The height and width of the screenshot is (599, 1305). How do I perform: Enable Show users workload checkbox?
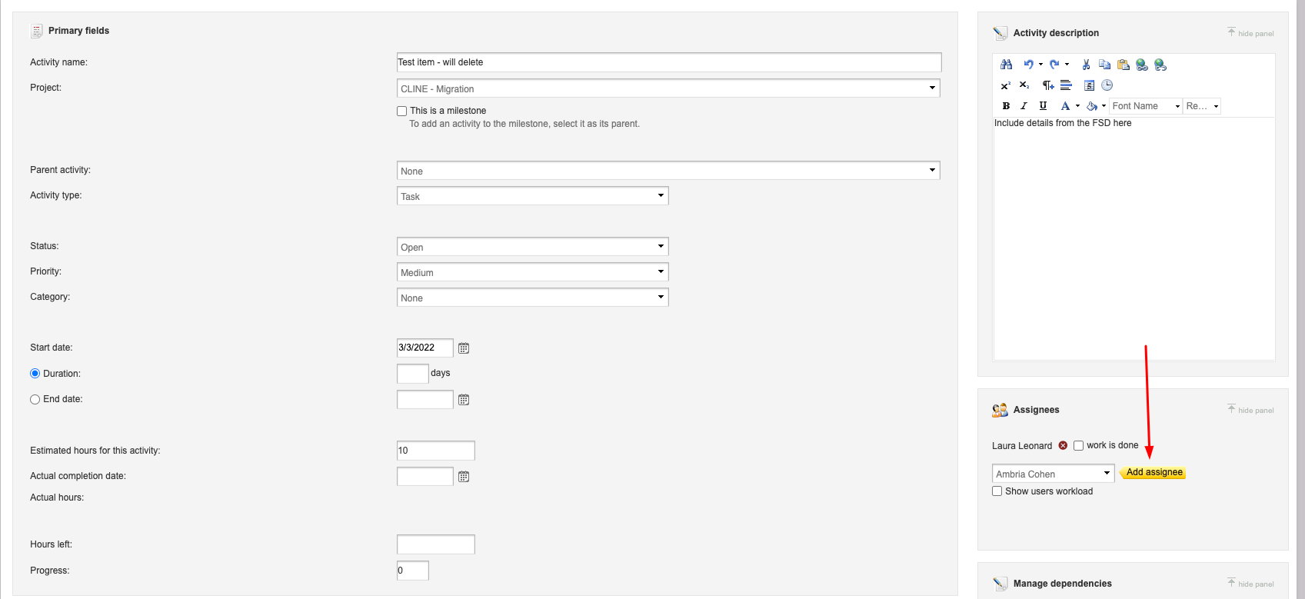tap(997, 491)
